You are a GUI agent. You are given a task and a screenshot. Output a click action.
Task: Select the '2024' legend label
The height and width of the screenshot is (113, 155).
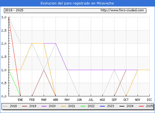130,106
